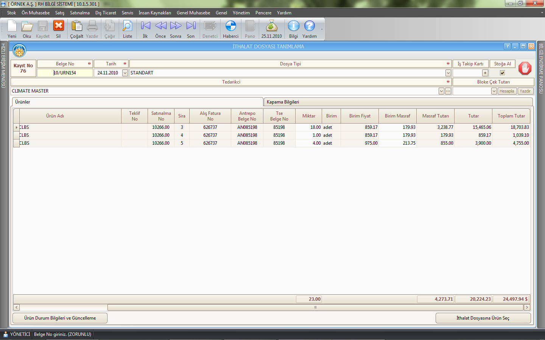The height and width of the screenshot is (340, 545).
Task: Duplicate the record using the Çoğalt icon
Action: pos(76,26)
